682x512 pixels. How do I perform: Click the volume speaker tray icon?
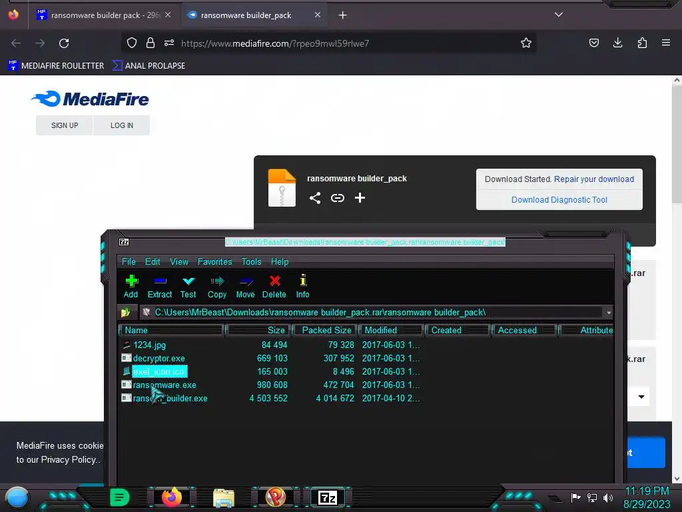pos(608,497)
